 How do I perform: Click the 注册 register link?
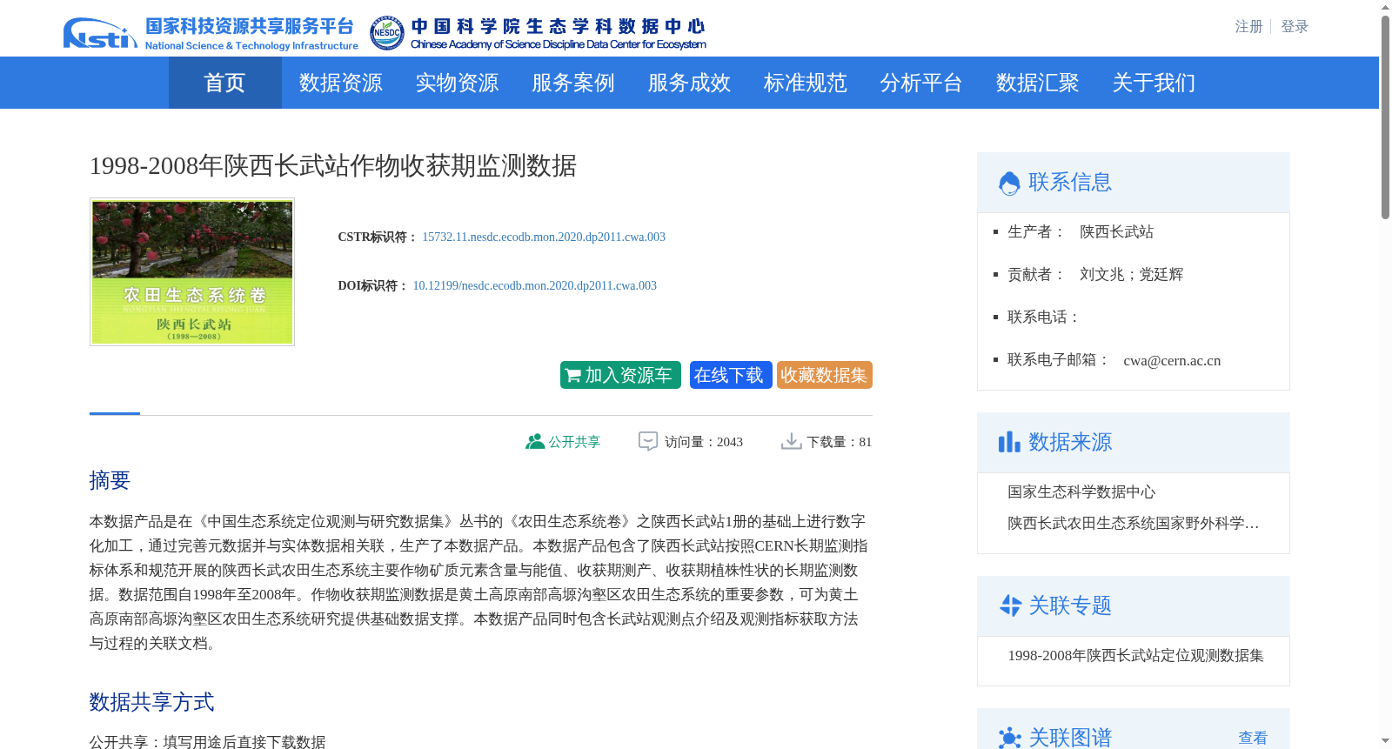[1248, 27]
